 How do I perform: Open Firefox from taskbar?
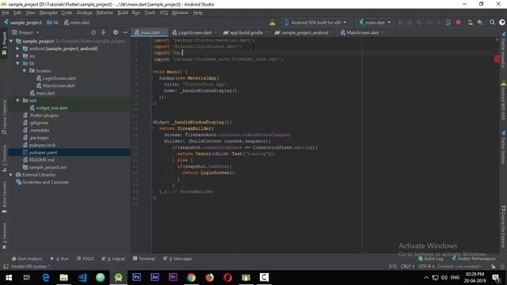[x=209, y=278]
